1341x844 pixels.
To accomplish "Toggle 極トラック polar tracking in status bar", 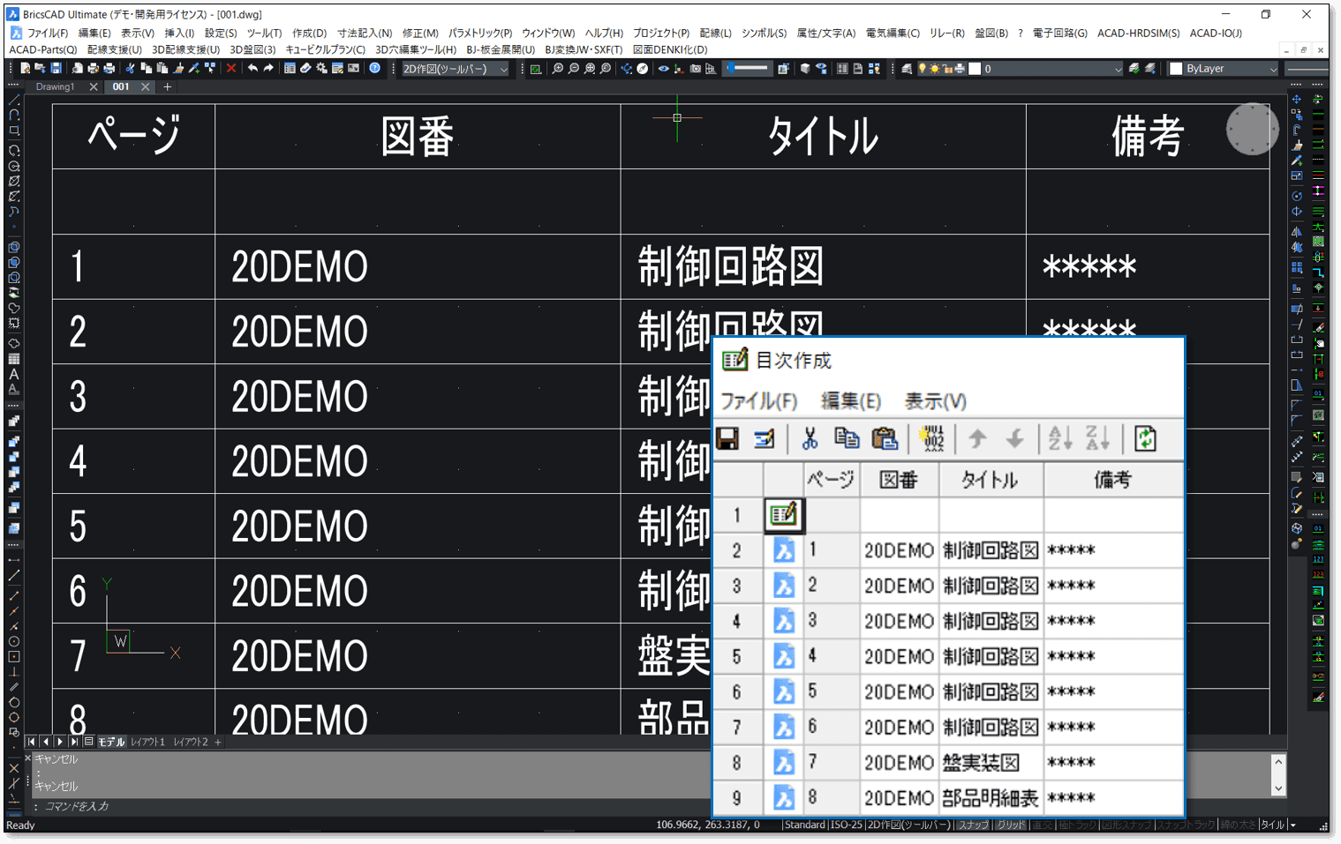I will pos(1078,825).
